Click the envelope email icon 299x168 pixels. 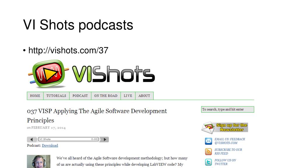[x=208, y=141]
